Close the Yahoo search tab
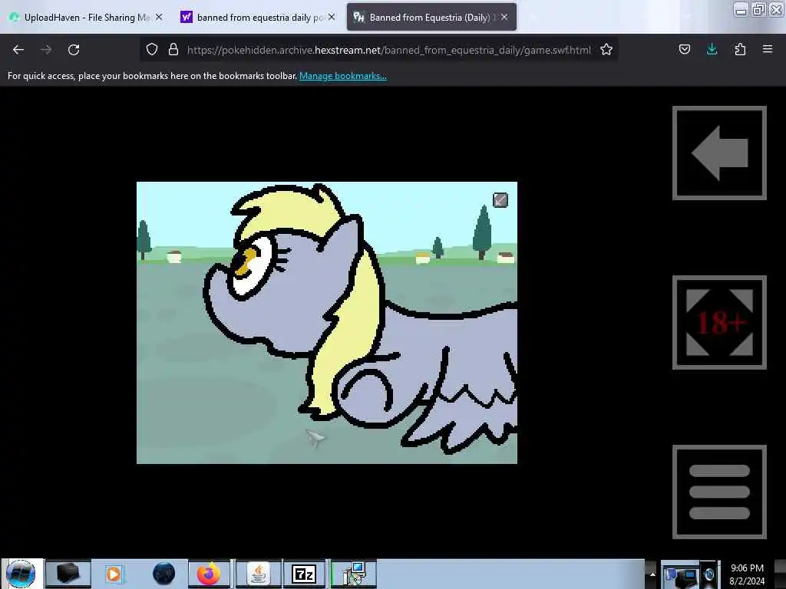This screenshot has width=786, height=589. tap(332, 17)
